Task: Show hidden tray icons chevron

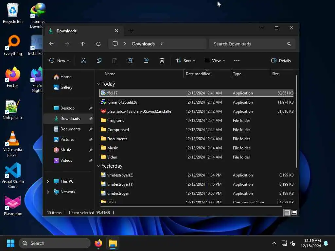Action: (274, 243)
